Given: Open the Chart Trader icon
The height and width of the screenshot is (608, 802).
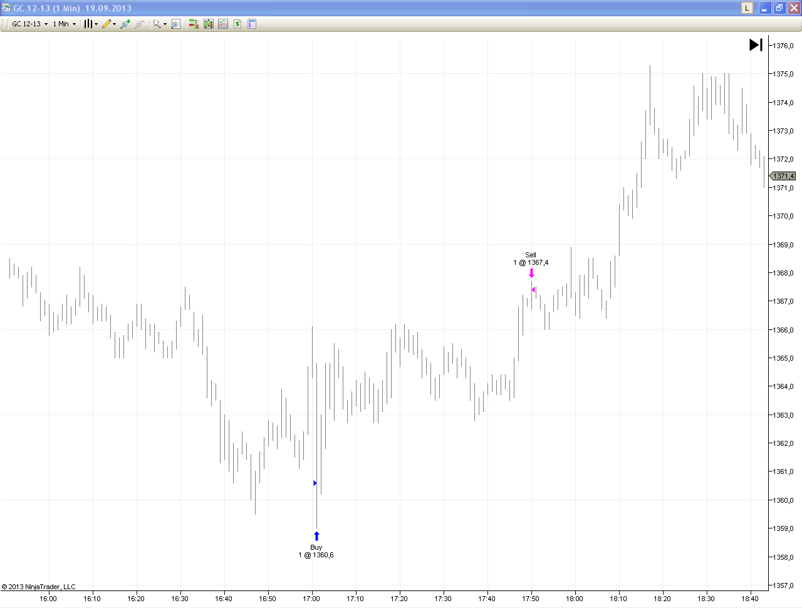Looking at the screenshot, I should (194, 24).
